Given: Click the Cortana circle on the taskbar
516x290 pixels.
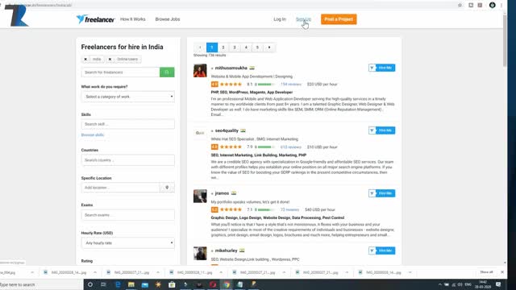Looking at the screenshot, I should (89, 284).
